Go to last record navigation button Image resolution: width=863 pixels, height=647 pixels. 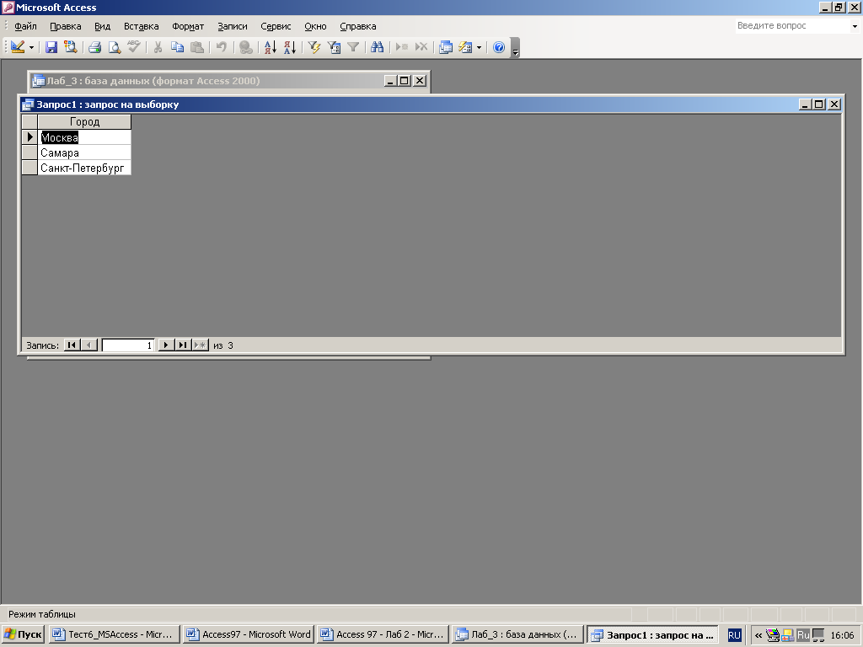click(x=183, y=345)
